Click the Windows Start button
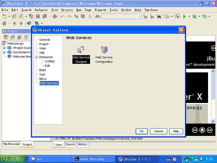This screenshot has height=163, width=217. click(x=13, y=159)
